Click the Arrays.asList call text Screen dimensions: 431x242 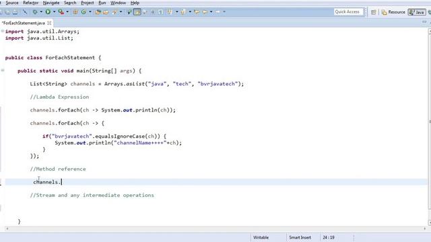(125, 84)
